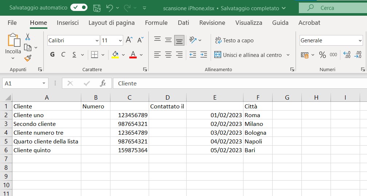Viewport: 367px width, 196px height.
Task: Click the Orientation text angle icon
Action: (193, 40)
